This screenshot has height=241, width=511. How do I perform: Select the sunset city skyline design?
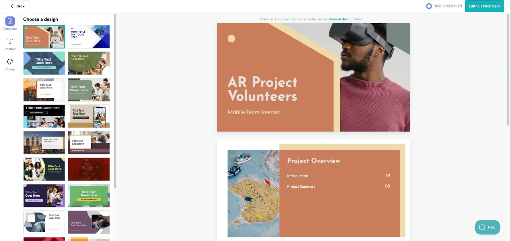(44, 90)
